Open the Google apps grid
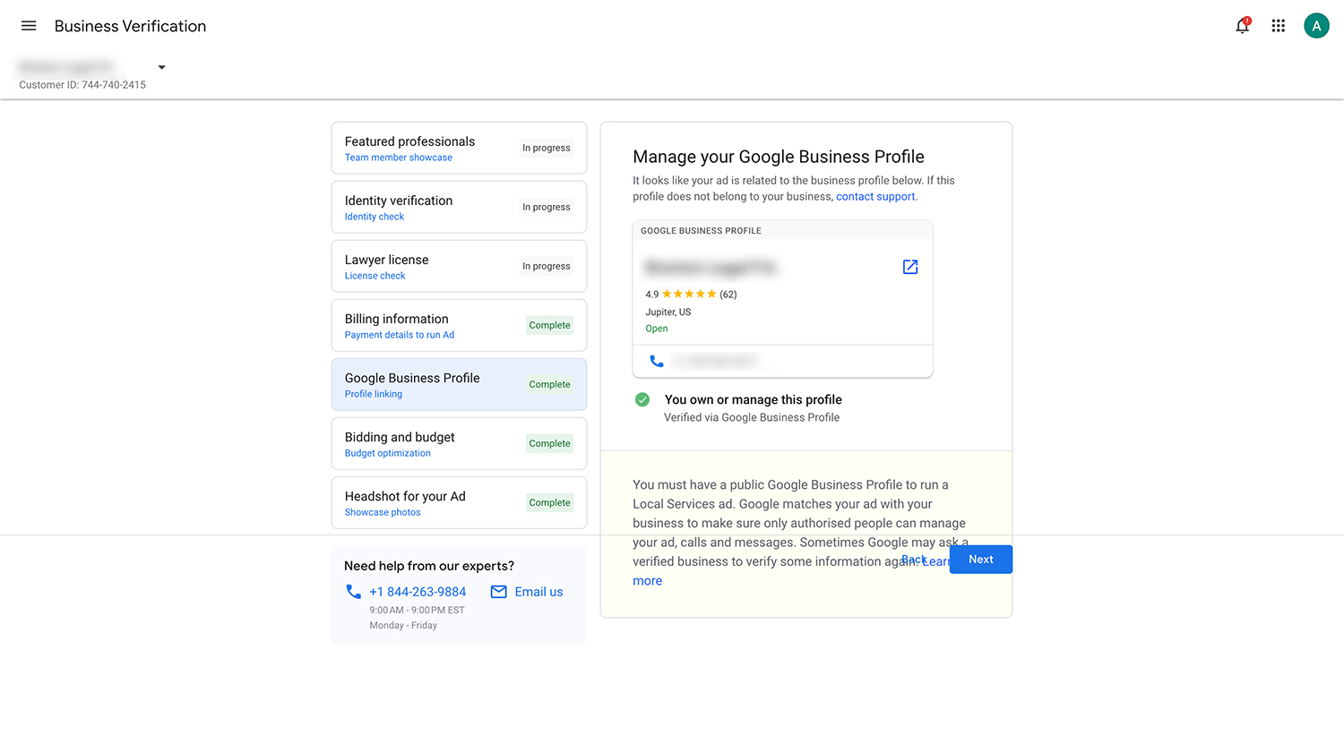 1279,26
